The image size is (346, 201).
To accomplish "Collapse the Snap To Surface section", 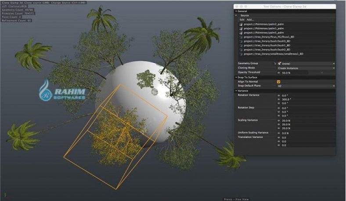I will pos(236,77).
